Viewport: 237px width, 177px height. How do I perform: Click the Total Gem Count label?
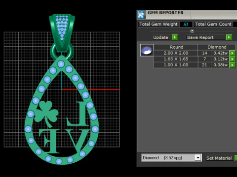(213, 24)
